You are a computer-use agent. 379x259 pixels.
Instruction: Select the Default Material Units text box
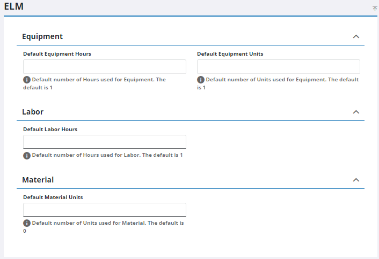pyautogui.click(x=105, y=210)
